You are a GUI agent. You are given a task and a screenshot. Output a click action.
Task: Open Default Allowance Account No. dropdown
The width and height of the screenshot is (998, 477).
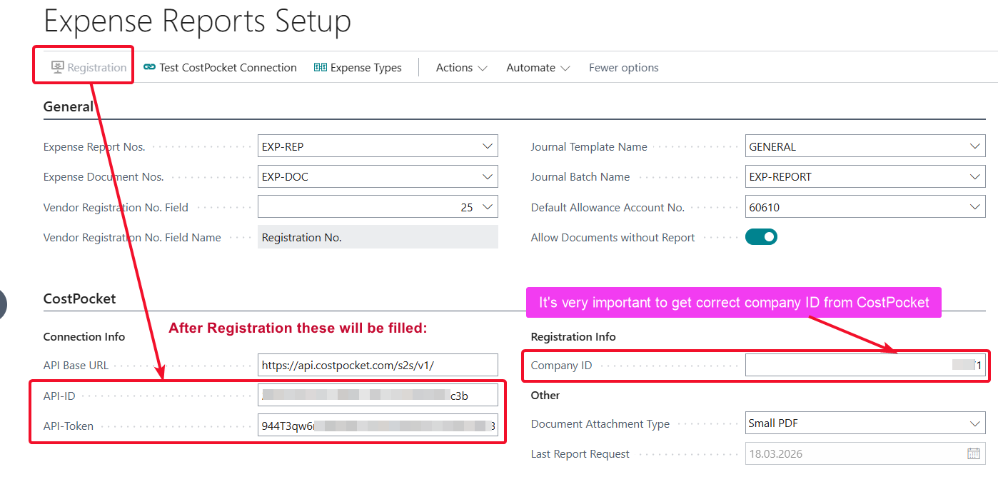976,207
